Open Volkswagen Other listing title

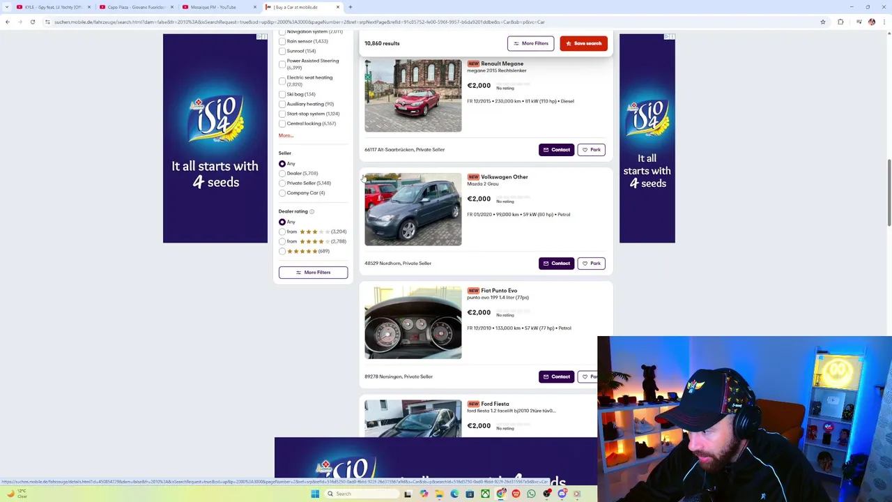505,177
